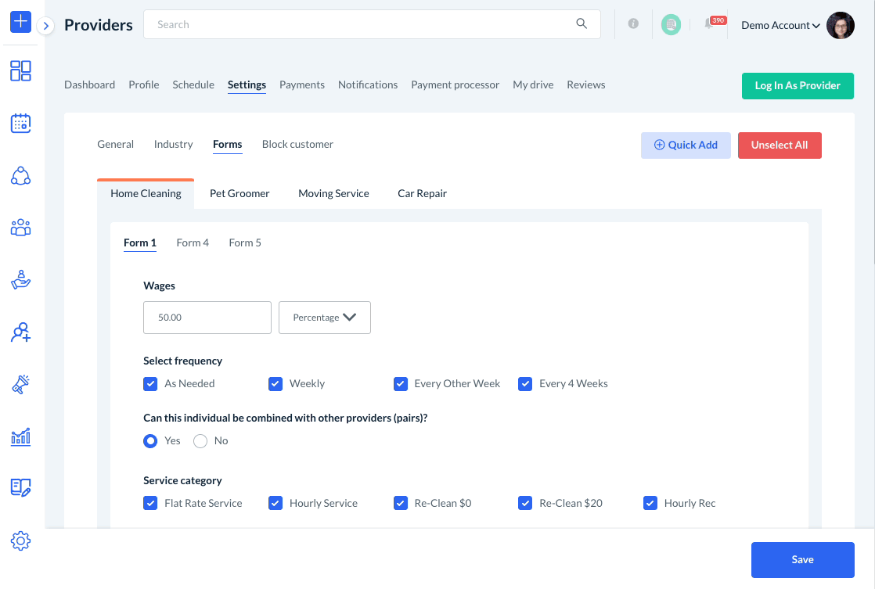Image resolution: width=875 pixels, height=589 pixels.
Task: Select No for combining with providers
Action: (x=200, y=441)
